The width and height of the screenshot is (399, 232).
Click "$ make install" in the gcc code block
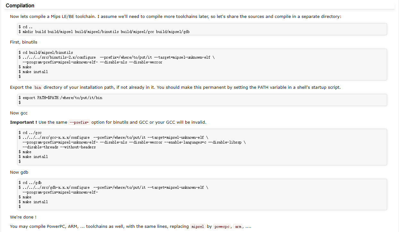tap(33, 157)
